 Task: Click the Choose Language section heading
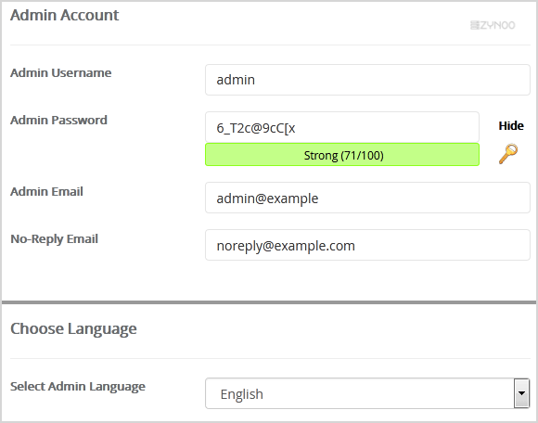73,329
